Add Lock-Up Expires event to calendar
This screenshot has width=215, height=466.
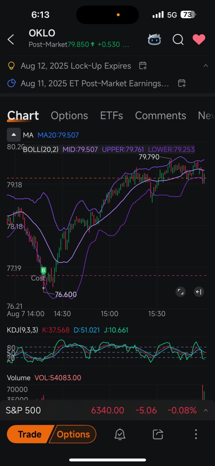143,66
